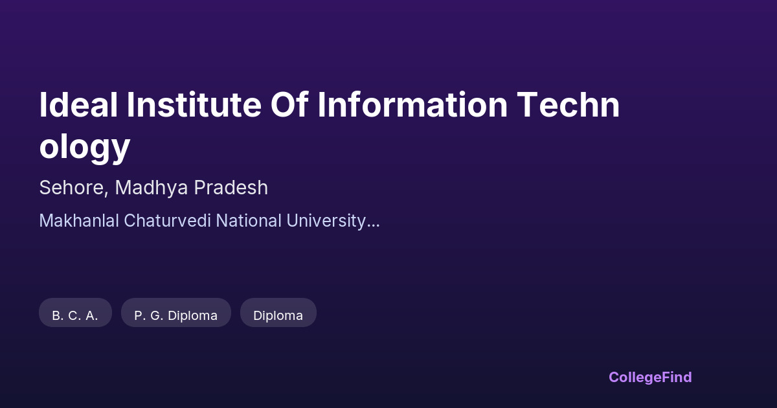This screenshot has width=777, height=408.
Task: Click the truncated "University…" text
Action: [x=333, y=221]
